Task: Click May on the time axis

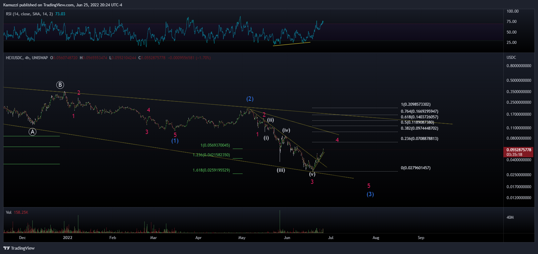Action: (x=242, y=238)
